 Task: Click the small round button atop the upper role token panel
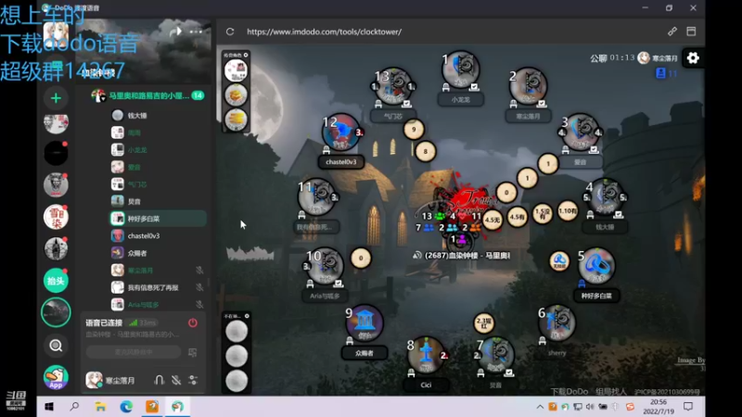pyautogui.click(x=246, y=56)
